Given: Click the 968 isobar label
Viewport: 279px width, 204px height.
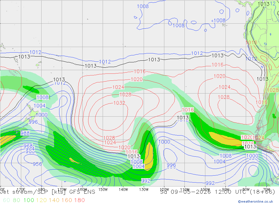Looking at the screenshot, I should 28,146.
